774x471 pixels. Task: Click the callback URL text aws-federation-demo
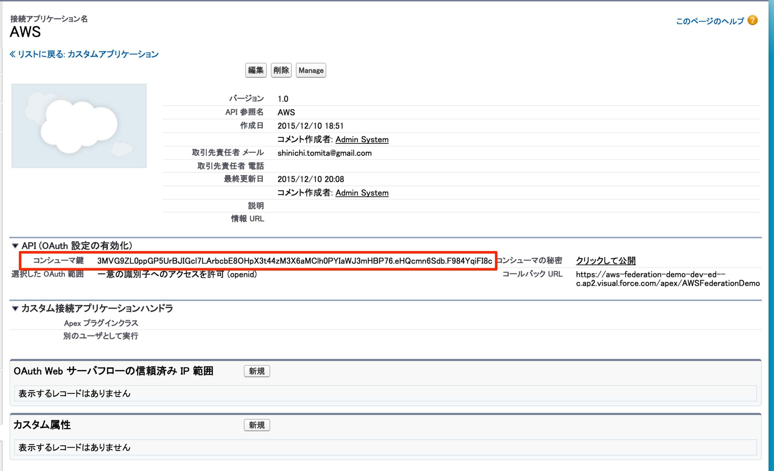click(668, 279)
